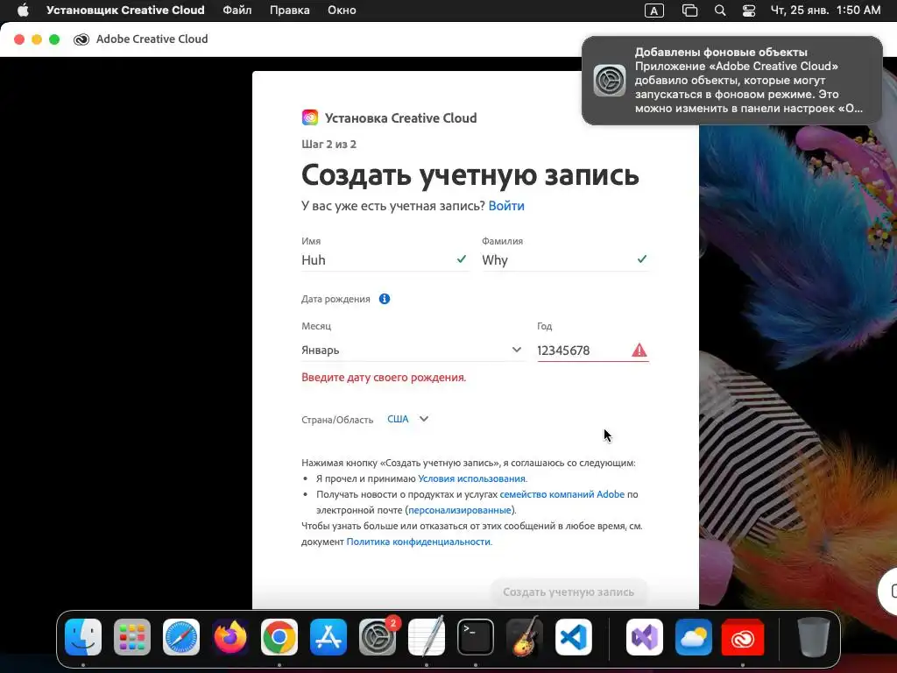
Task: Open the Окно menu
Action: (342, 11)
